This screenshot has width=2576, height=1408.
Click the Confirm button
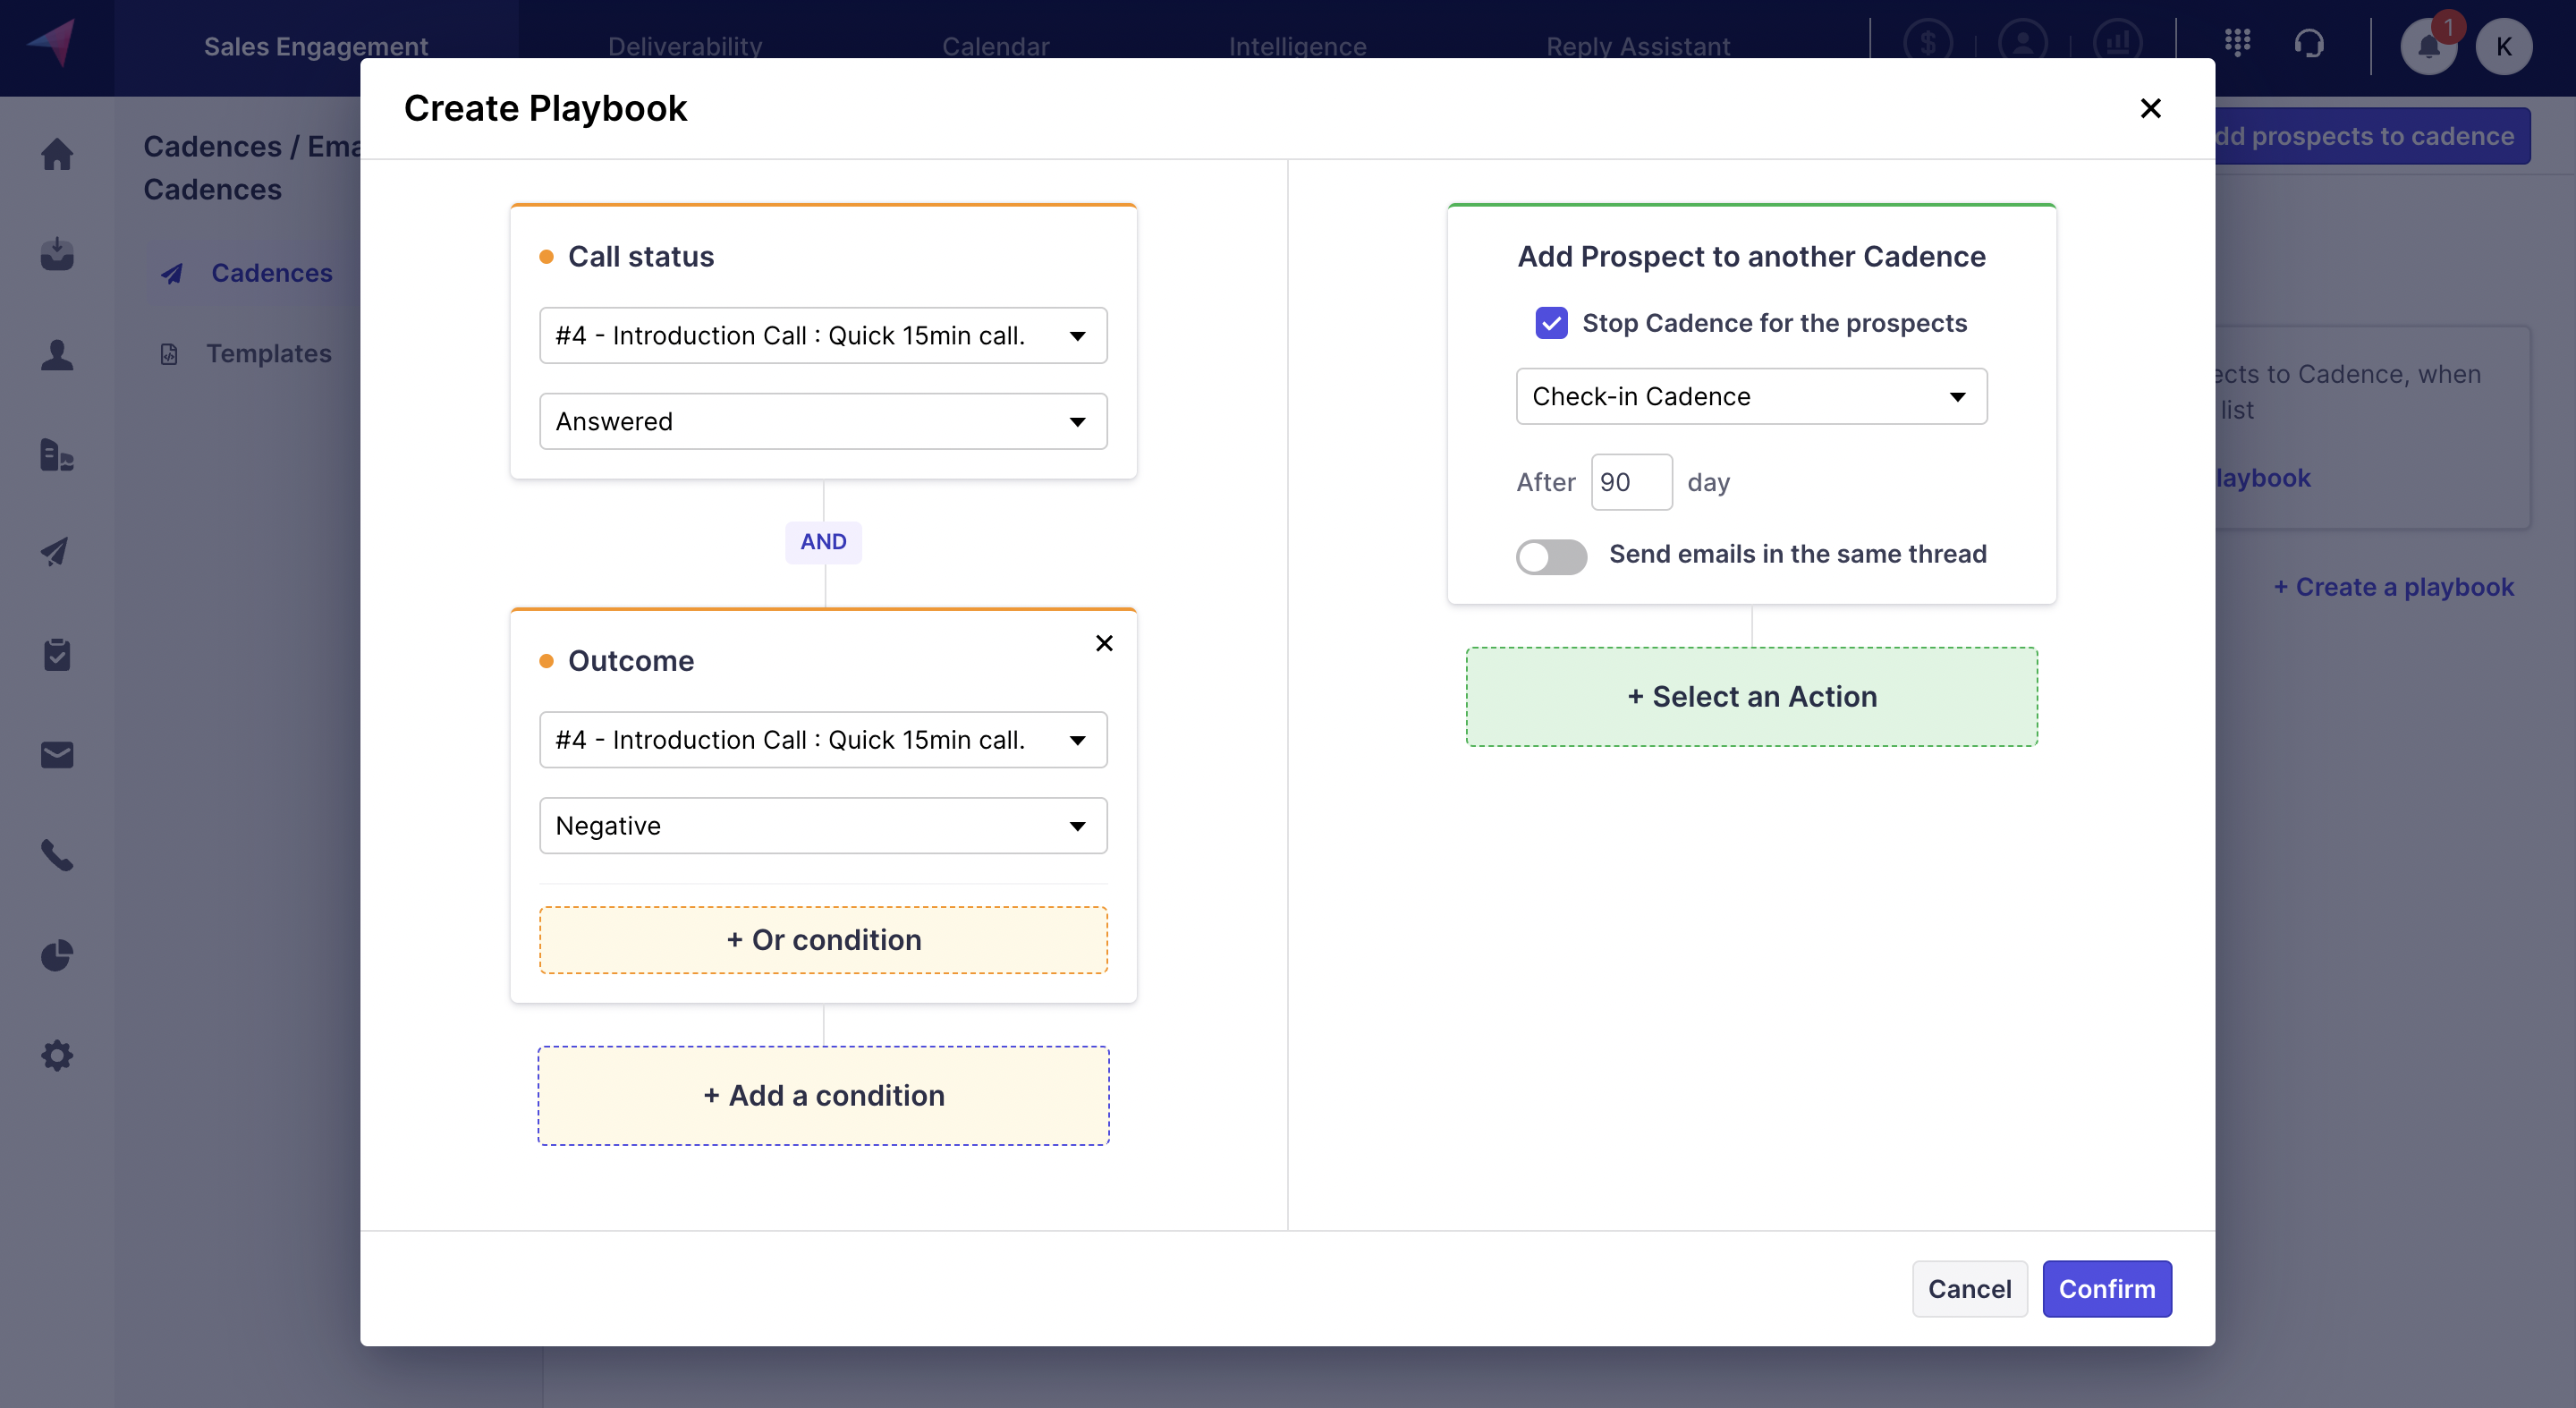point(2106,1286)
